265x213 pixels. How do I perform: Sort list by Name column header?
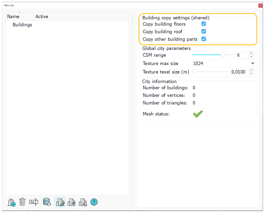tap(13, 17)
